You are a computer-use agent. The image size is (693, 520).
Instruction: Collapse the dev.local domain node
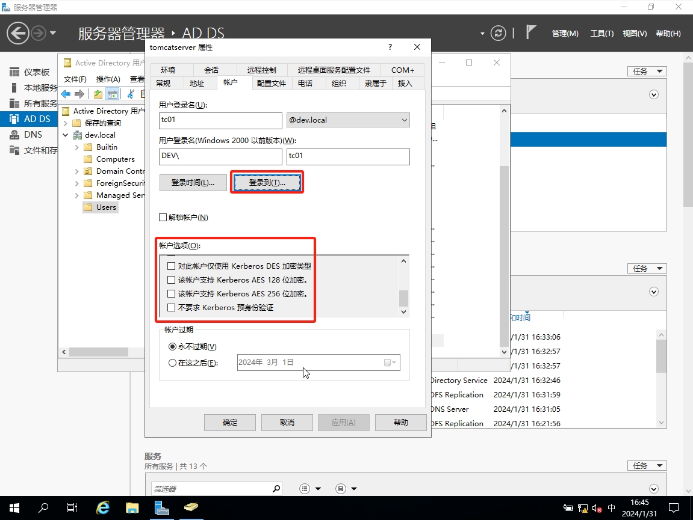pos(66,135)
